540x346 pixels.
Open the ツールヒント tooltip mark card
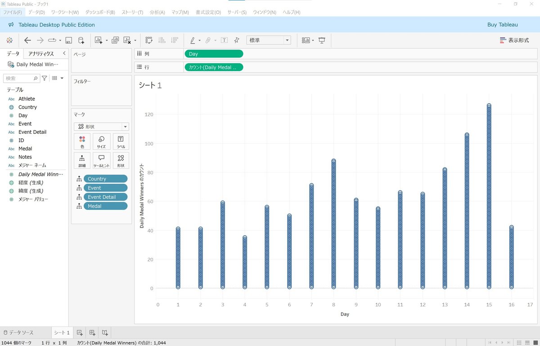(101, 160)
